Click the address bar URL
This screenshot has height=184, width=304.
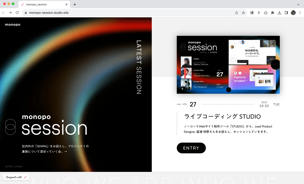49,13
